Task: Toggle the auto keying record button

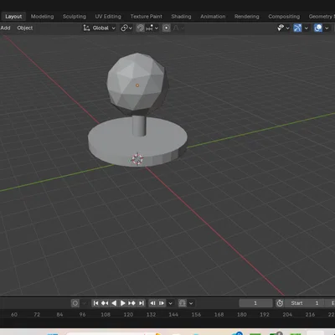Action: click(x=75, y=303)
